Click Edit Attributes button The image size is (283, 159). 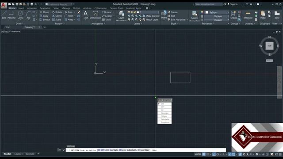[x=176, y=19]
